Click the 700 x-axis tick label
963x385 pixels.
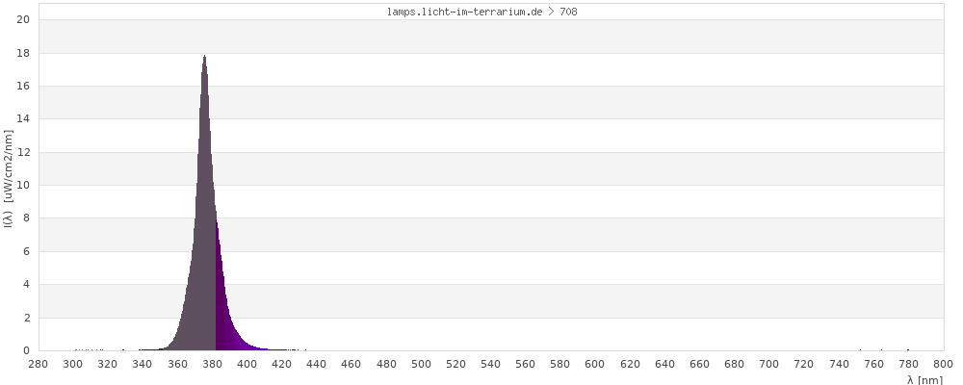pyautogui.click(x=769, y=364)
